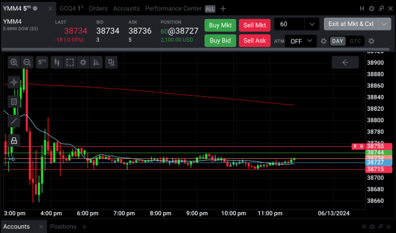Screen dimensions: 396x233
Task: Click the Buy Bid button
Action: [220, 41]
